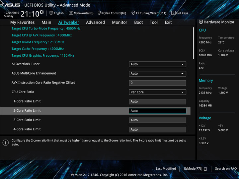Screen dimensions: 239x179
Task: Select the CPU Core Ratio label
Action: (23, 92)
